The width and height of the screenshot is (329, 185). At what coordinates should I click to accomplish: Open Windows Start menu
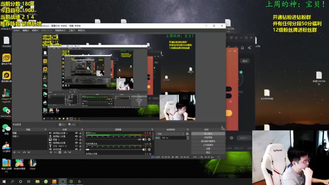point(4,181)
